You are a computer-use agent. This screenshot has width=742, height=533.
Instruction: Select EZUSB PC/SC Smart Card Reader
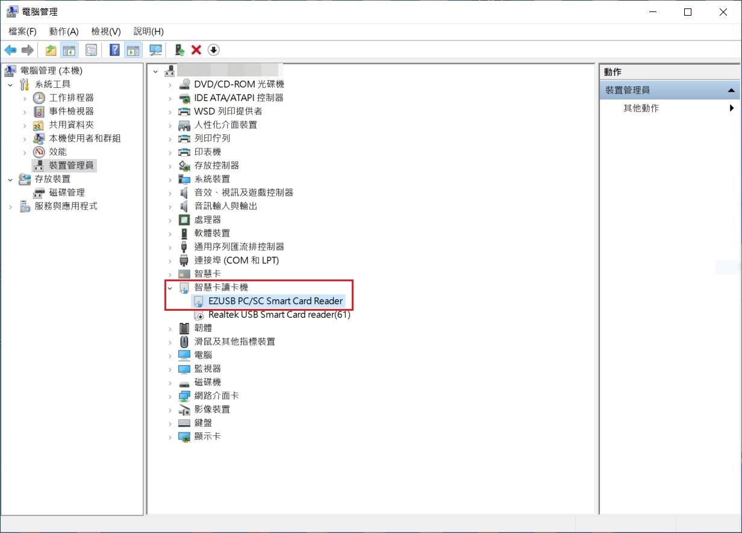tap(275, 301)
